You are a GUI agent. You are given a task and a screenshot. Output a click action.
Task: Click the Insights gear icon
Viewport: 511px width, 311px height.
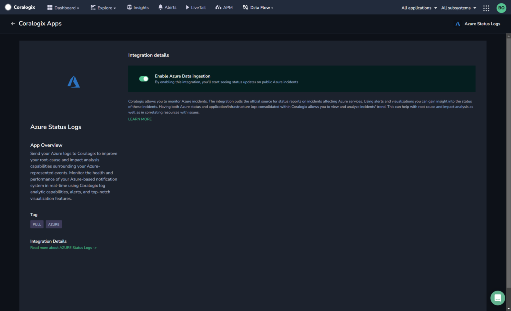point(129,7)
